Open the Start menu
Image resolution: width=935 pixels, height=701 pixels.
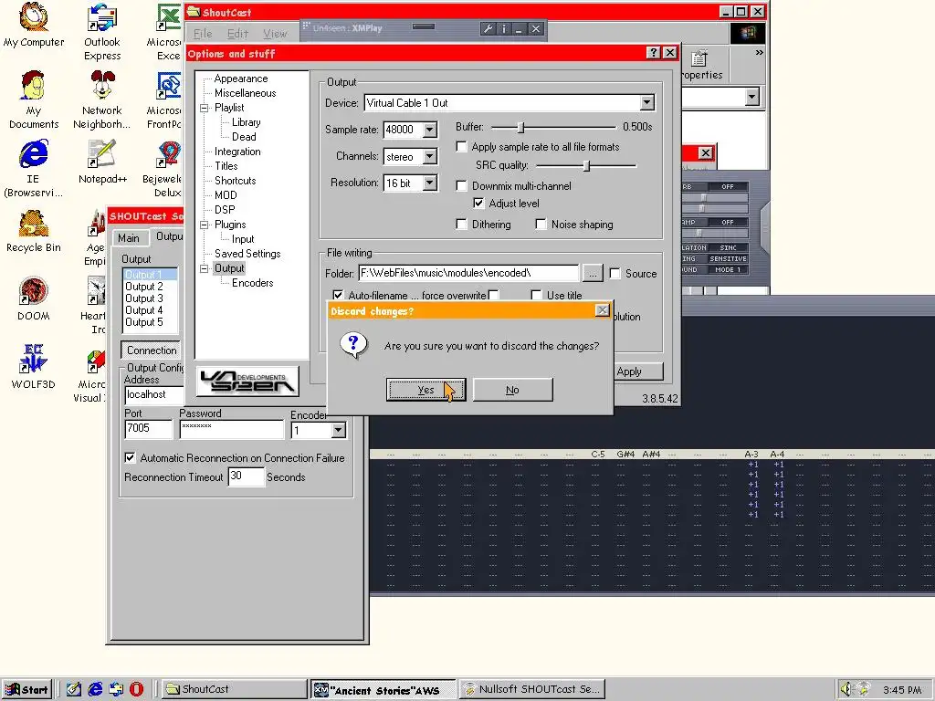pos(26,690)
